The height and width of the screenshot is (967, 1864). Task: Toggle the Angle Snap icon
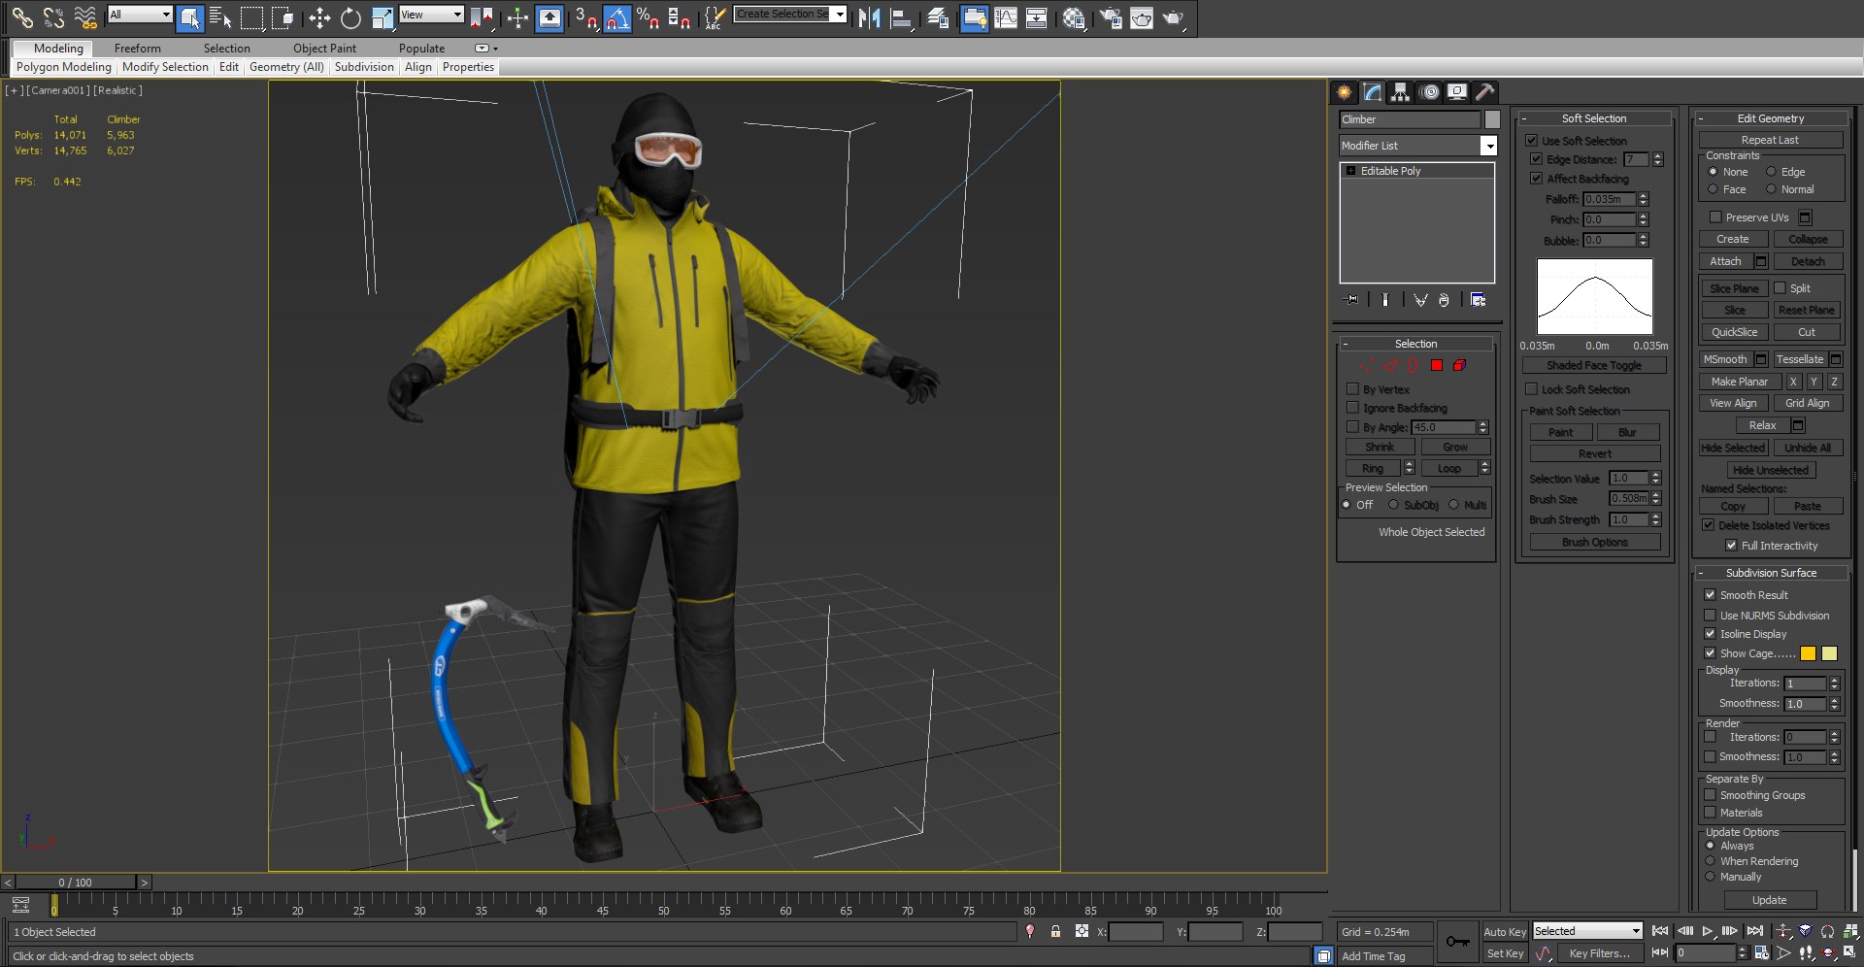coord(617,17)
